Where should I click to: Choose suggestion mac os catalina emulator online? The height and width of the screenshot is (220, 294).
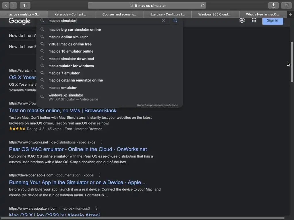110,80
